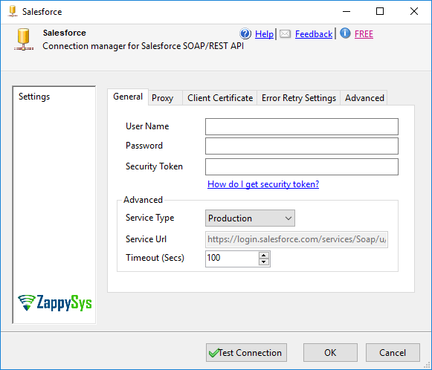Maximize the Salesforce window
The width and height of the screenshot is (432, 370).
pyautogui.click(x=380, y=12)
